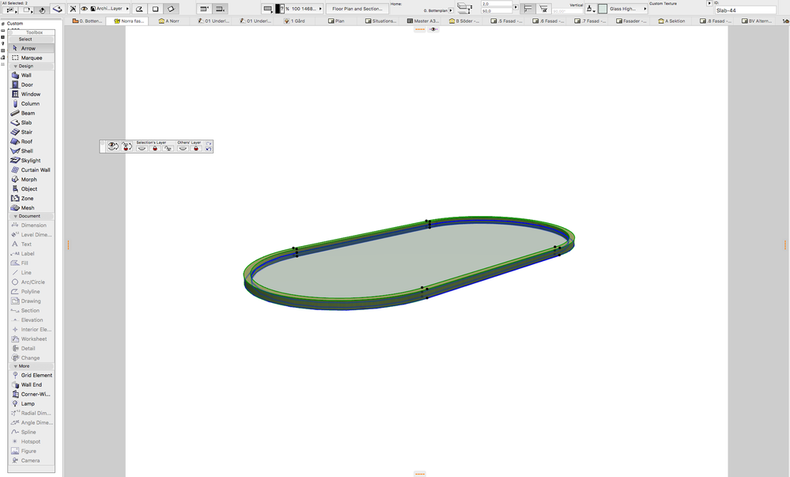This screenshot has width=790, height=477.
Task: Redo Quick Layers action
Action: point(209,144)
